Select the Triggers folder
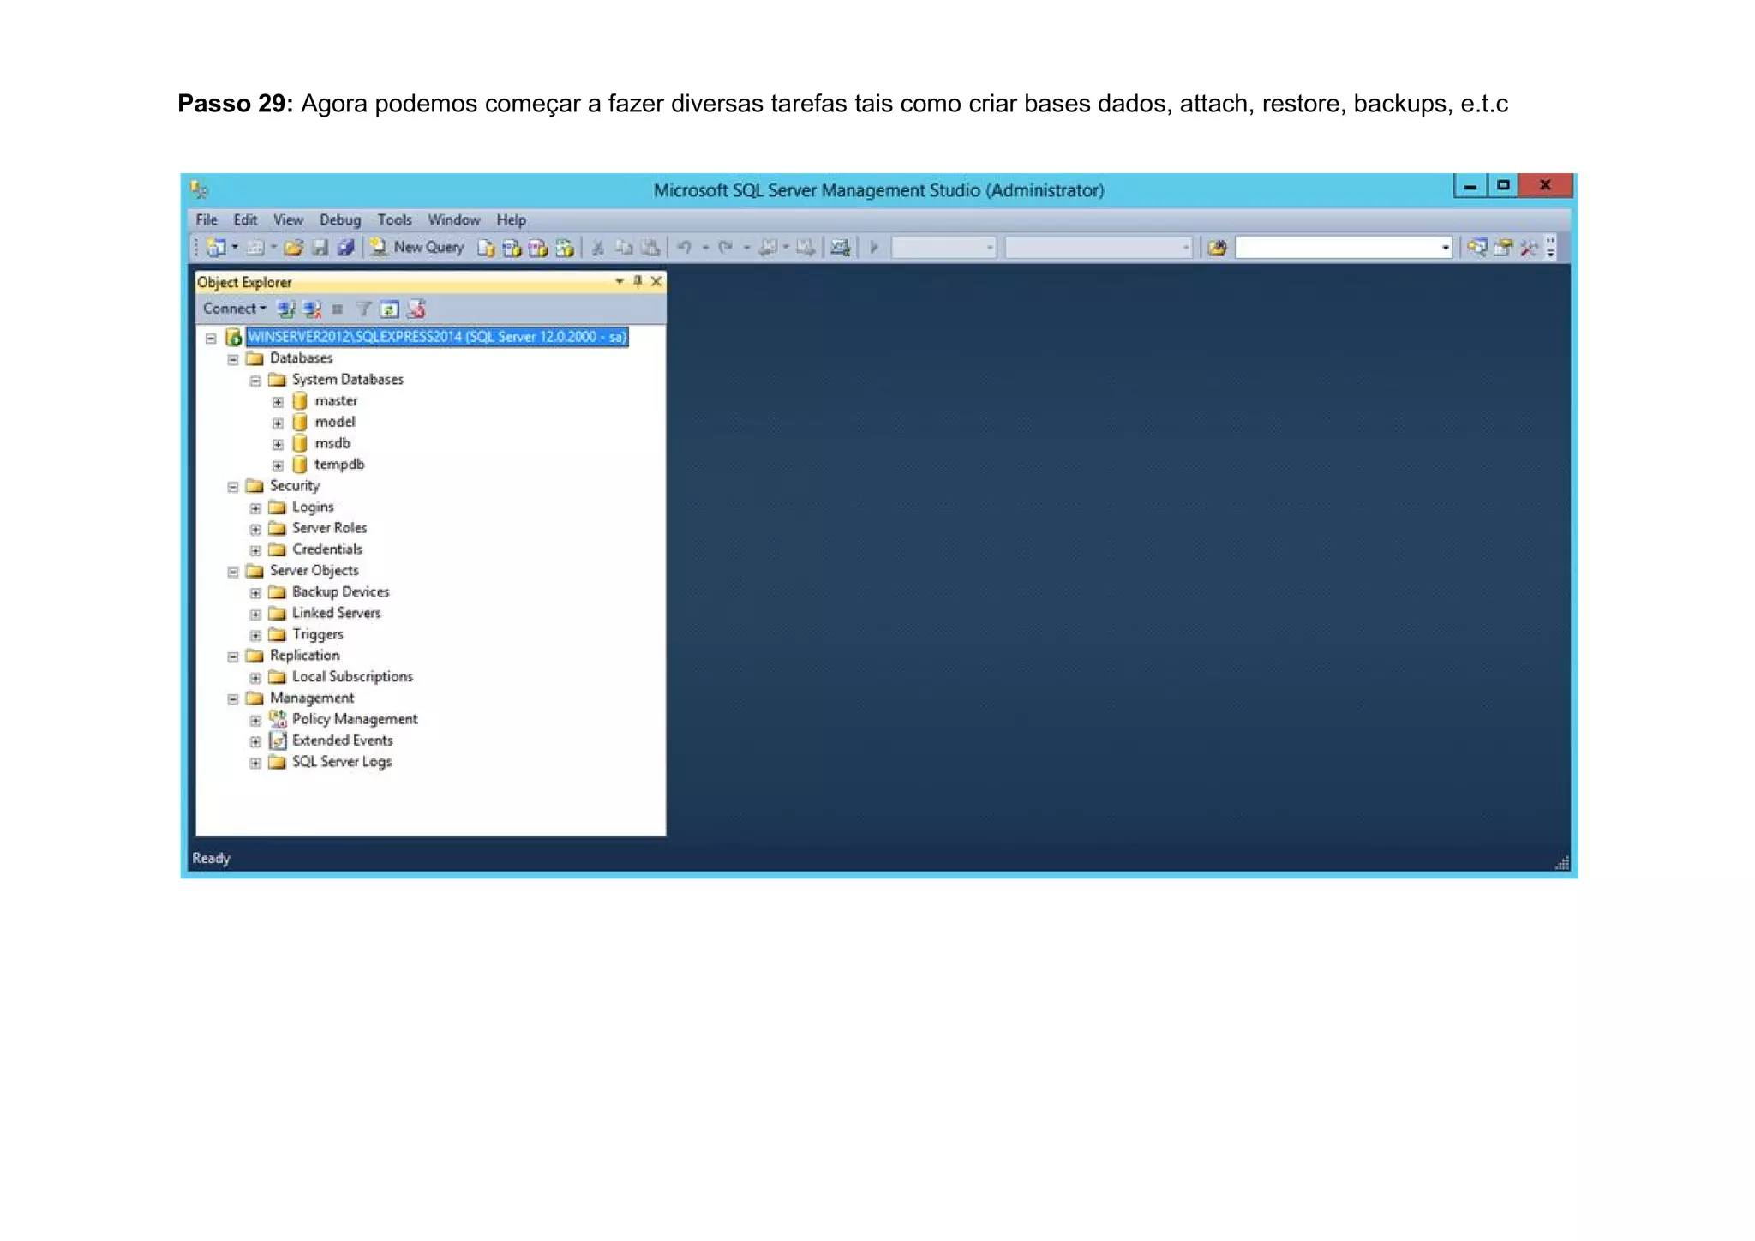 317,634
